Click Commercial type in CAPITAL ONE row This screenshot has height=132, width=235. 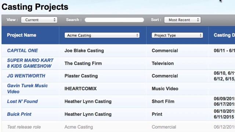165,51
